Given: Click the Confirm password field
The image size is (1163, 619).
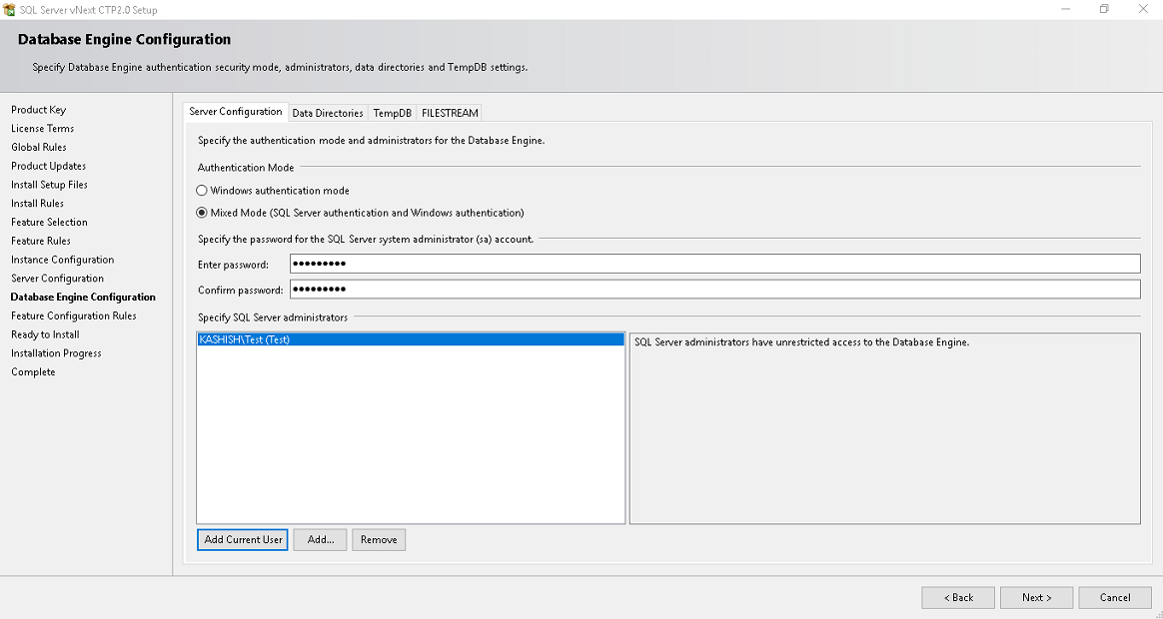Looking at the screenshot, I should [x=715, y=290].
